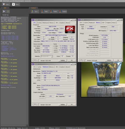Image resolution: width=125 pixels, height=129 pixels.
Task: Click the BIOS date field
Action: pos(57,90)
